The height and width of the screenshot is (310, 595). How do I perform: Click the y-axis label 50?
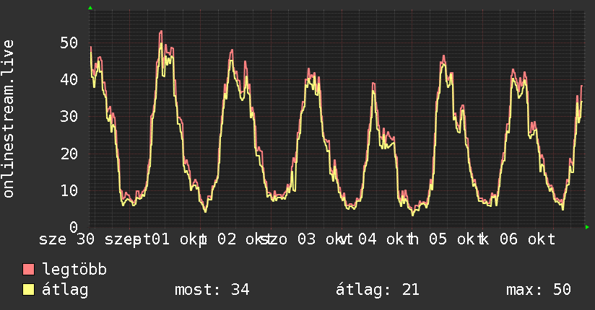pos(69,43)
